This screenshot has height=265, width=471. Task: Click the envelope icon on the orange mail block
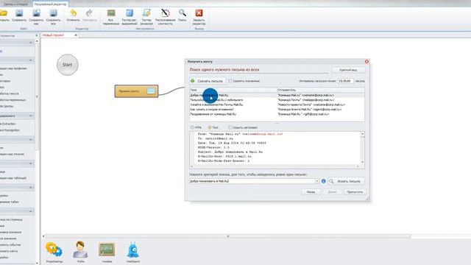[151, 91]
